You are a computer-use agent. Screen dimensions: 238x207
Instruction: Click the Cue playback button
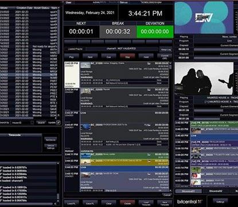(108, 57)
